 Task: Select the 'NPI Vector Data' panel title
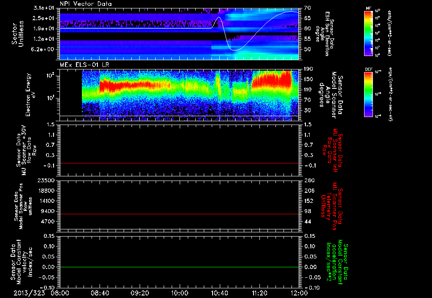[x=86, y=4]
